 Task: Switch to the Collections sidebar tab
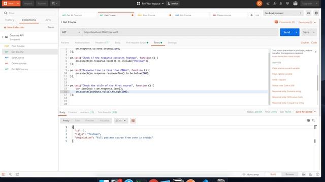29,20
